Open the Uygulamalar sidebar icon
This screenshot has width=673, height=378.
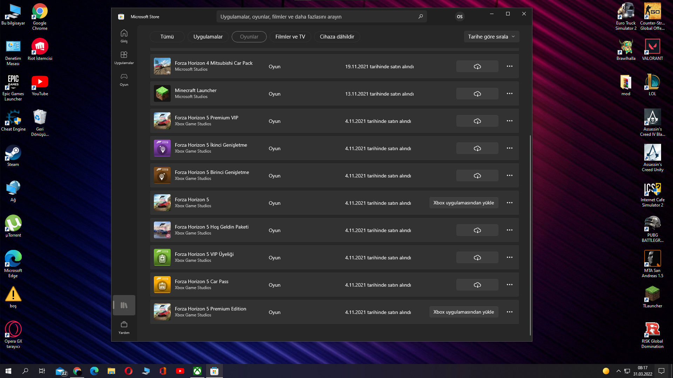pos(124,58)
